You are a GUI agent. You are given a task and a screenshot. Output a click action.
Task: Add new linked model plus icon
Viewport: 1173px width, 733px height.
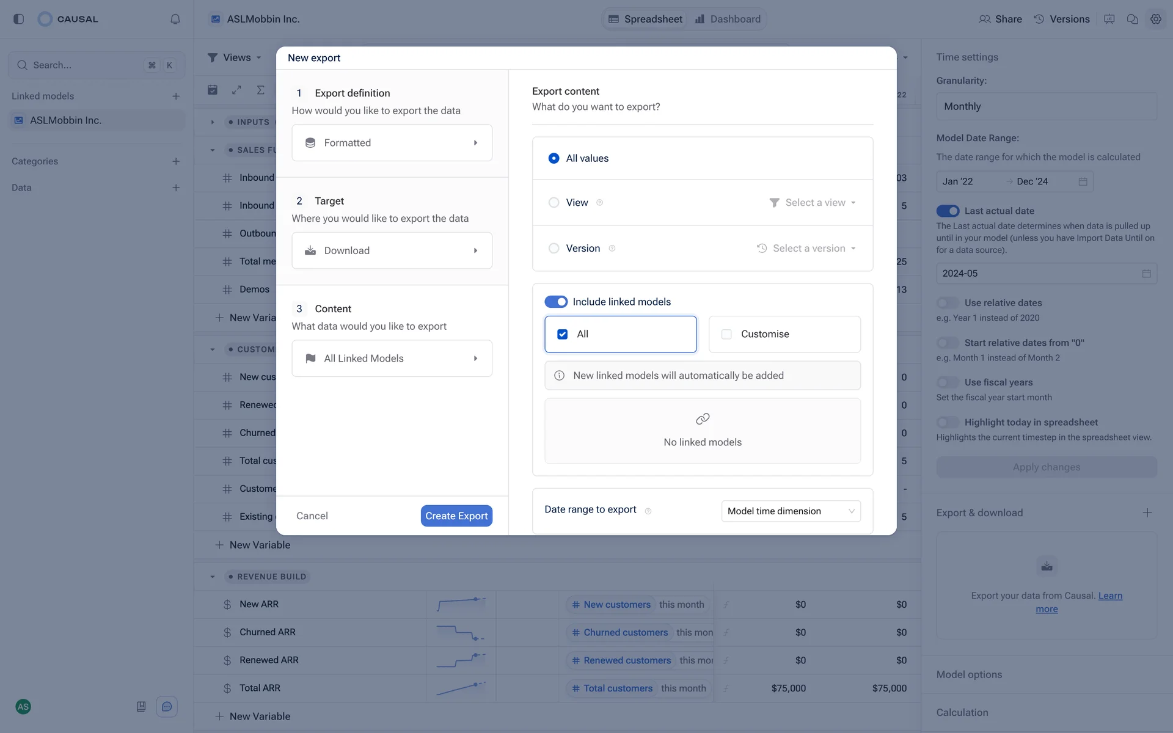pyautogui.click(x=176, y=96)
